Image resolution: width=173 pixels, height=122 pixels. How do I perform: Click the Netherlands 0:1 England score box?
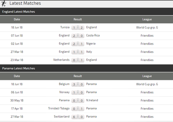tap(78, 60)
